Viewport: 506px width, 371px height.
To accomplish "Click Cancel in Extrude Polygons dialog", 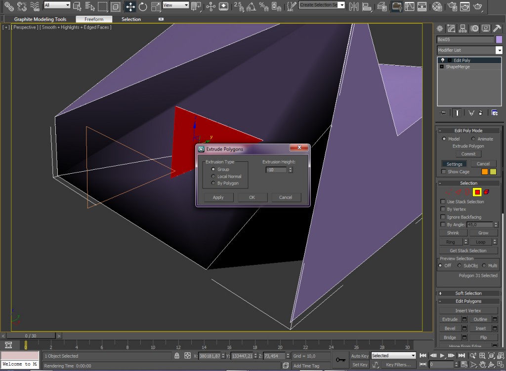I will (x=286, y=197).
